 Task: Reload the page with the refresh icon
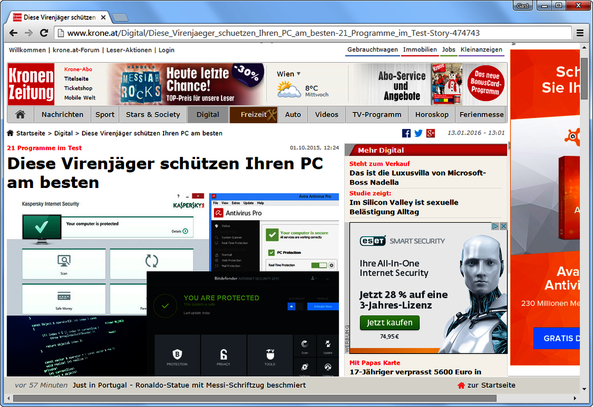(x=44, y=33)
